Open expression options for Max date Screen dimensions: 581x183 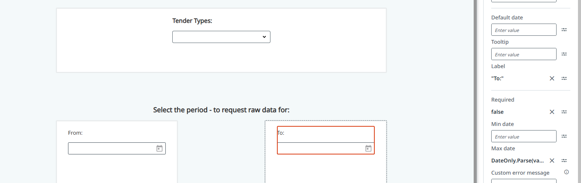tap(564, 161)
